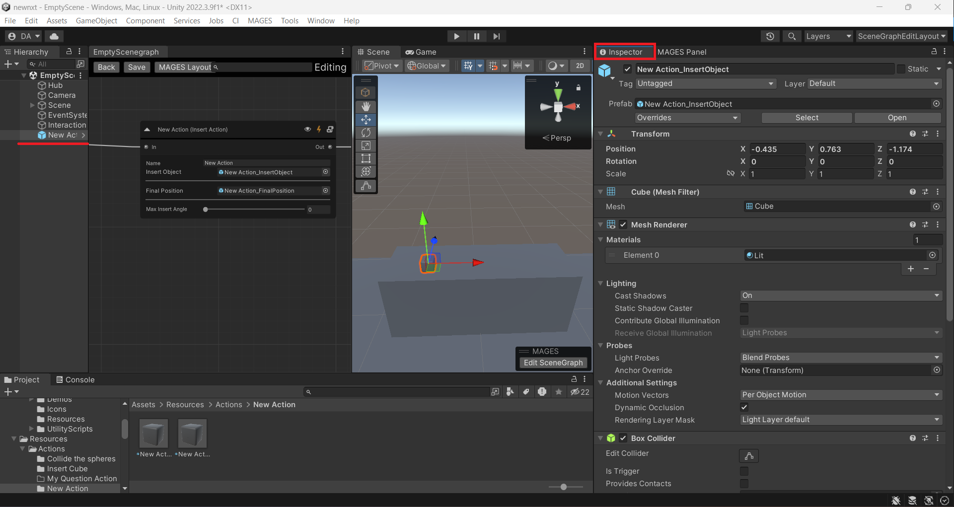Open the Overrides dropdown
The height and width of the screenshot is (507, 954).
(688, 118)
